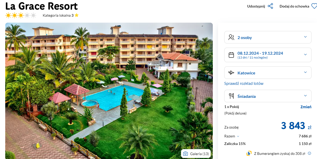The image size is (317, 159).
Task: Click the cutlery icon beside Śniadania
Action: [x=231, y=96]
